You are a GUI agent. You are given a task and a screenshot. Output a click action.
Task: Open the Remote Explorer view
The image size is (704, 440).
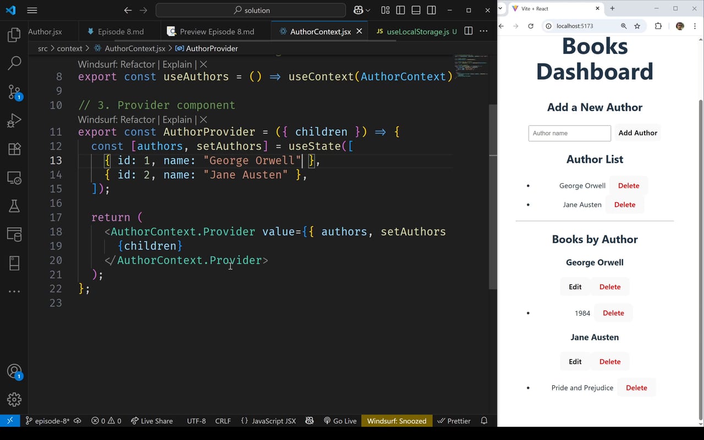pos(14,177)
